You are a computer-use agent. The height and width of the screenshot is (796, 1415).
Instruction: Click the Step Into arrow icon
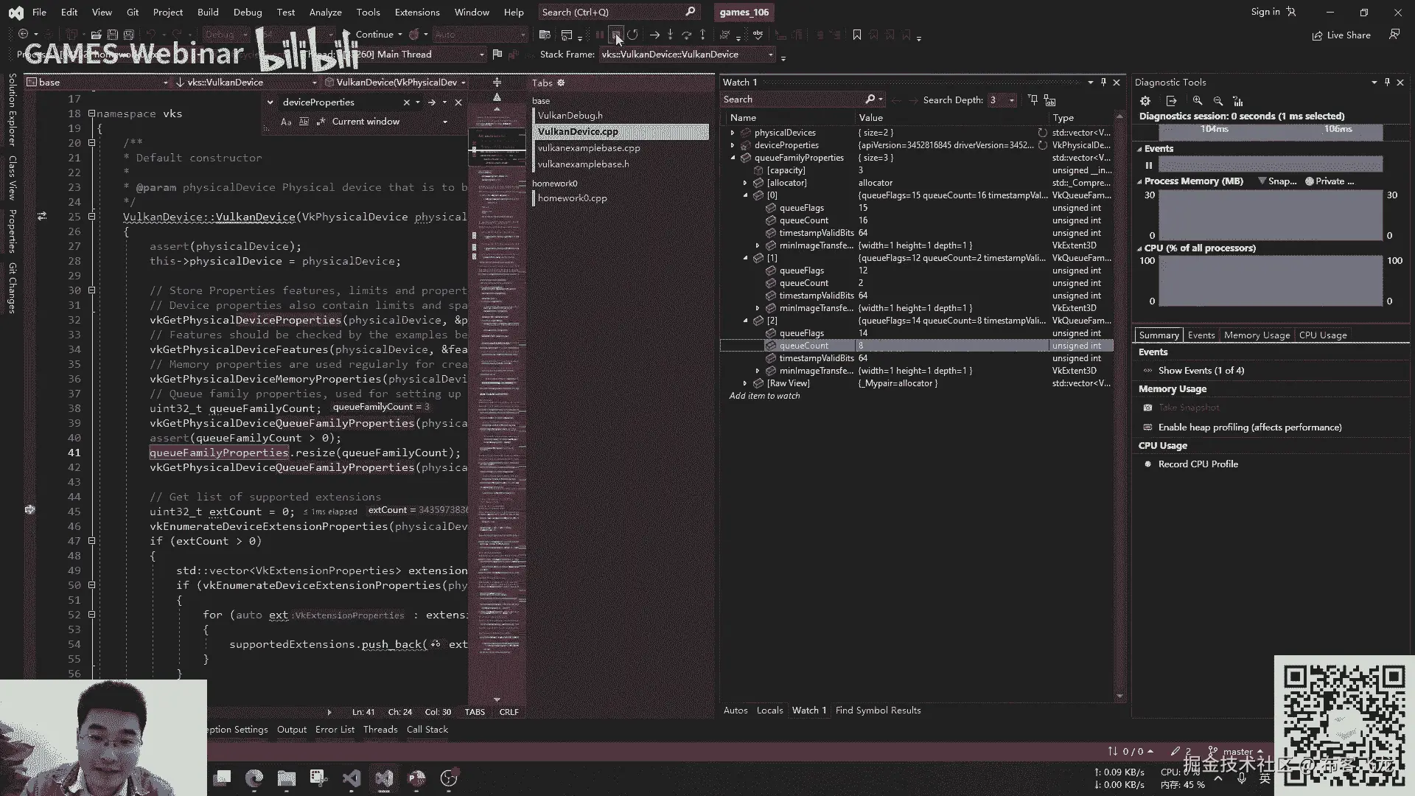click(x=670, y=35)
